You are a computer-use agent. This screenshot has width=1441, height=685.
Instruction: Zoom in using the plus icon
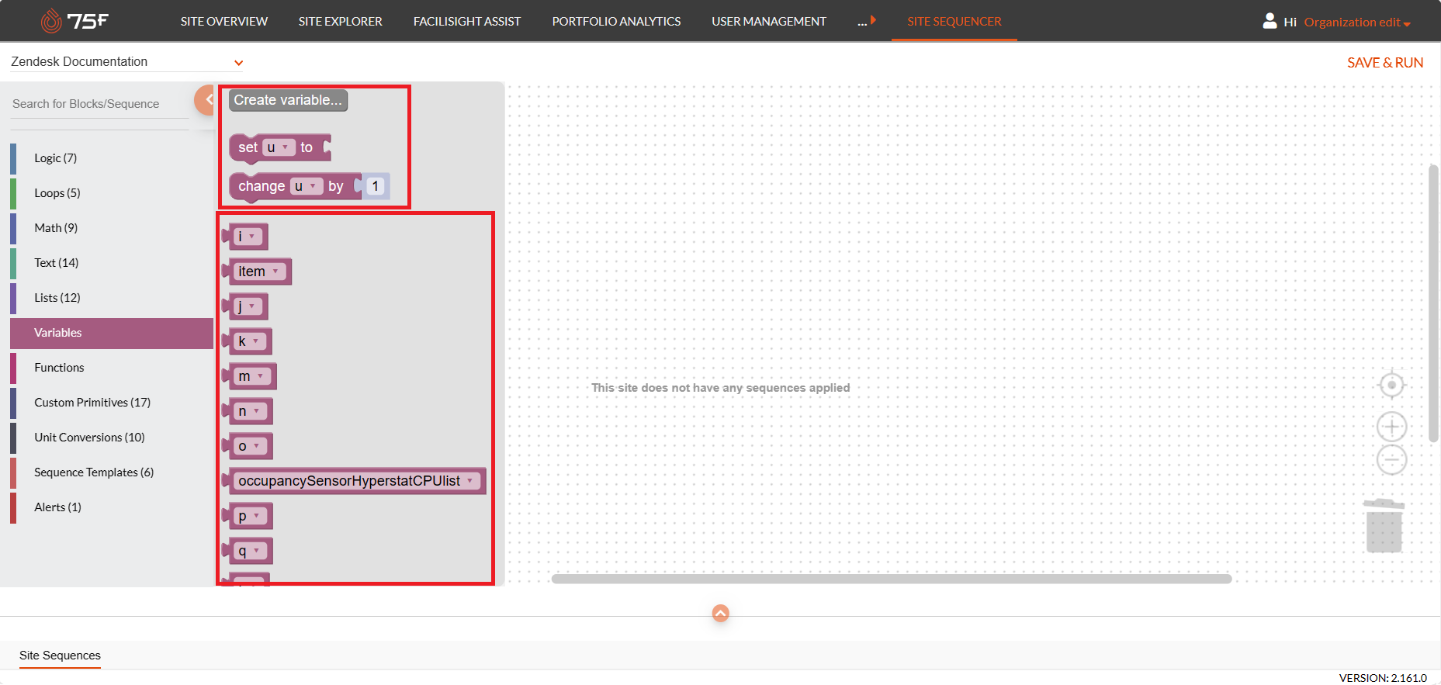click(1391, 427)
